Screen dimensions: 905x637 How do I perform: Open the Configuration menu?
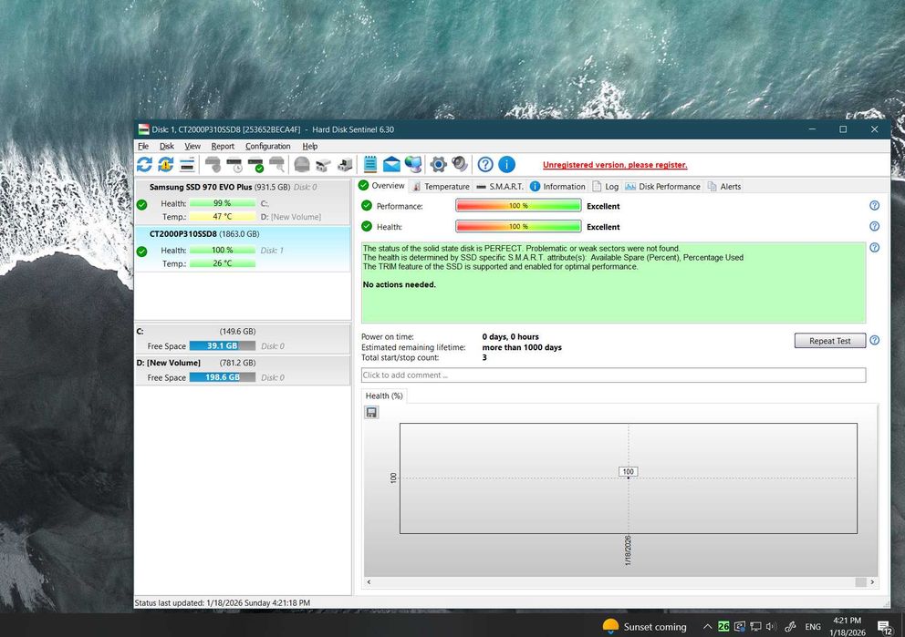(x=267, y=146)
